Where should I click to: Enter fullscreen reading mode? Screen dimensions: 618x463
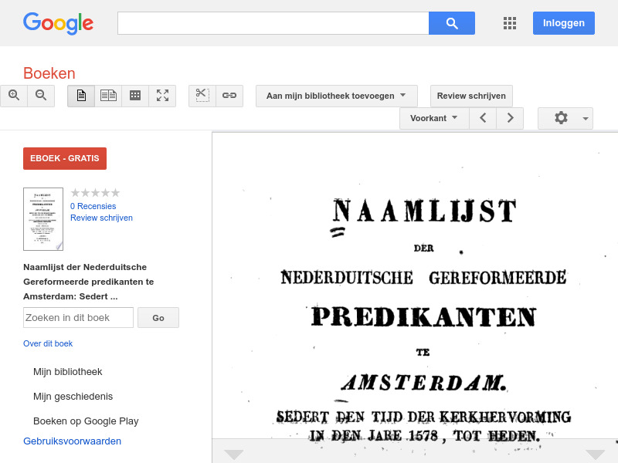coord(162,95)
